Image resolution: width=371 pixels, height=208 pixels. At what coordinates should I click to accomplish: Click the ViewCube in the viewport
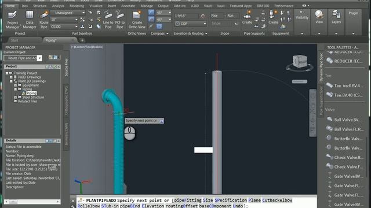pos(300,62)
